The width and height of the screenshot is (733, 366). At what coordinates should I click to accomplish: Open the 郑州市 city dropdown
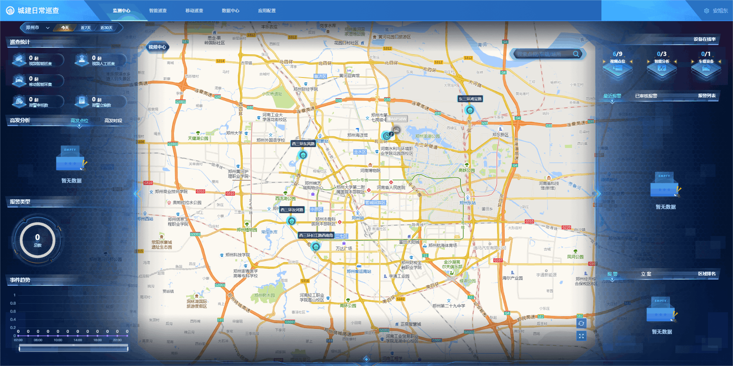[37, 28]
